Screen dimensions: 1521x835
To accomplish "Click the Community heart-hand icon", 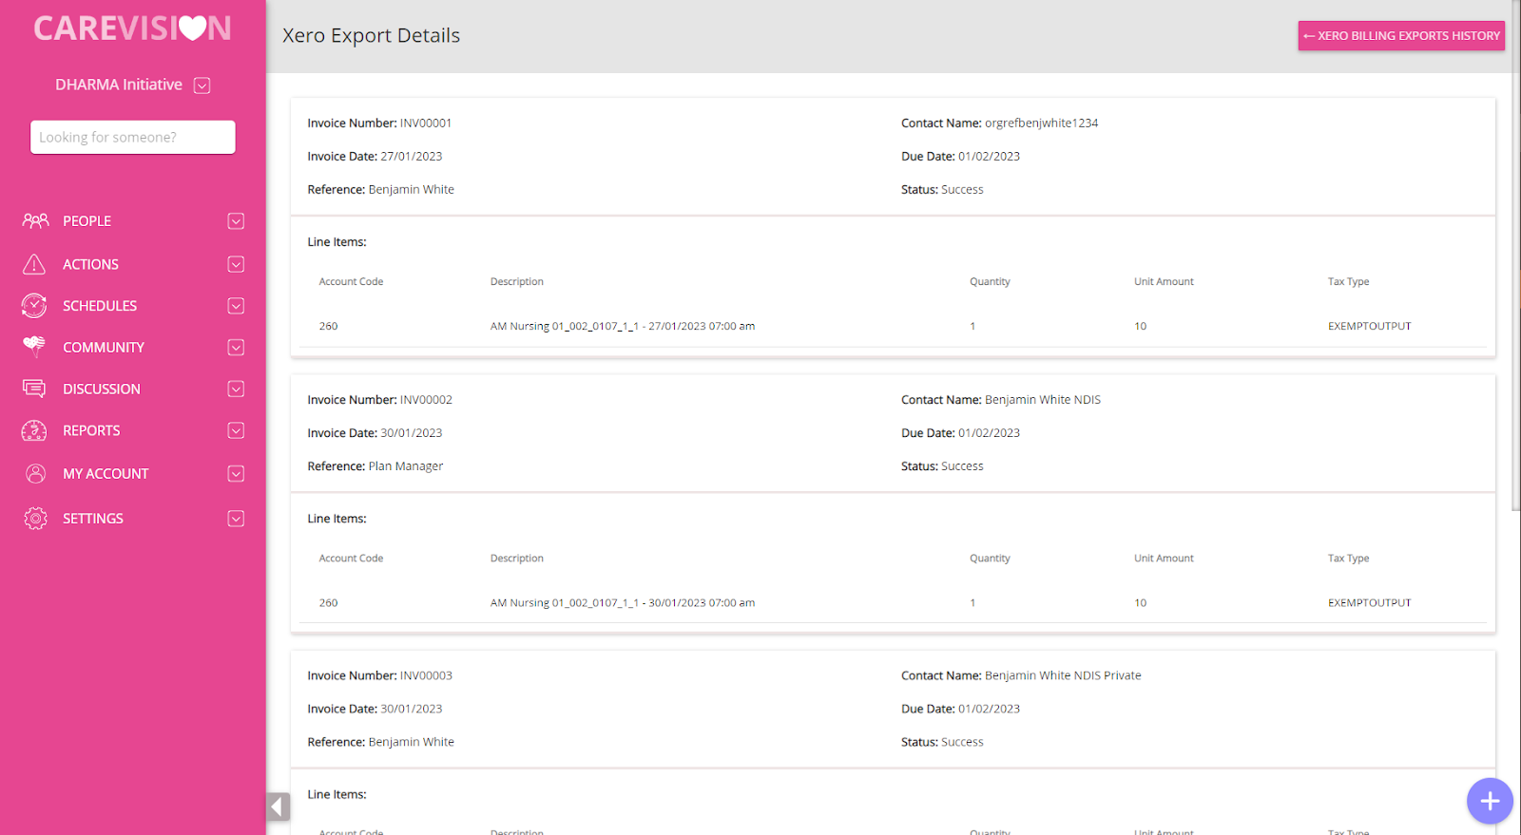I will click(34, 347).
